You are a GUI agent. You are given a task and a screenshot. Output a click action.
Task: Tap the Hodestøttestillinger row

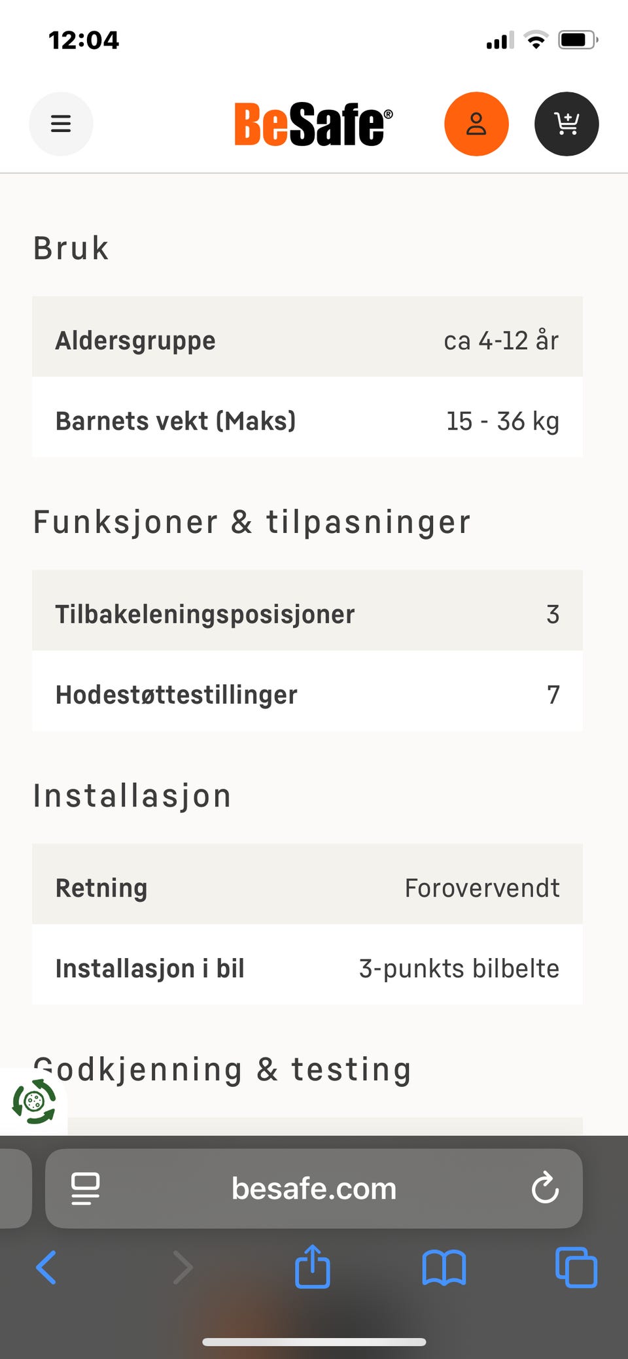(x=307, y=695)
